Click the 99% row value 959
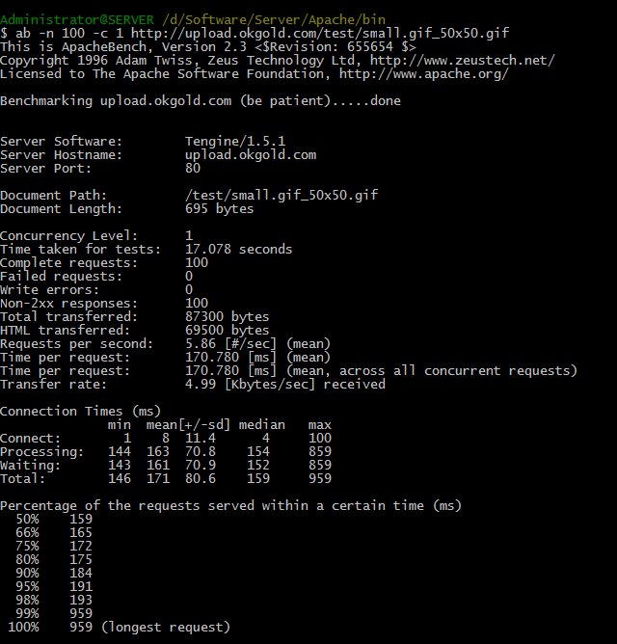Viewport: 617px width, 644px height. (81, 614)
